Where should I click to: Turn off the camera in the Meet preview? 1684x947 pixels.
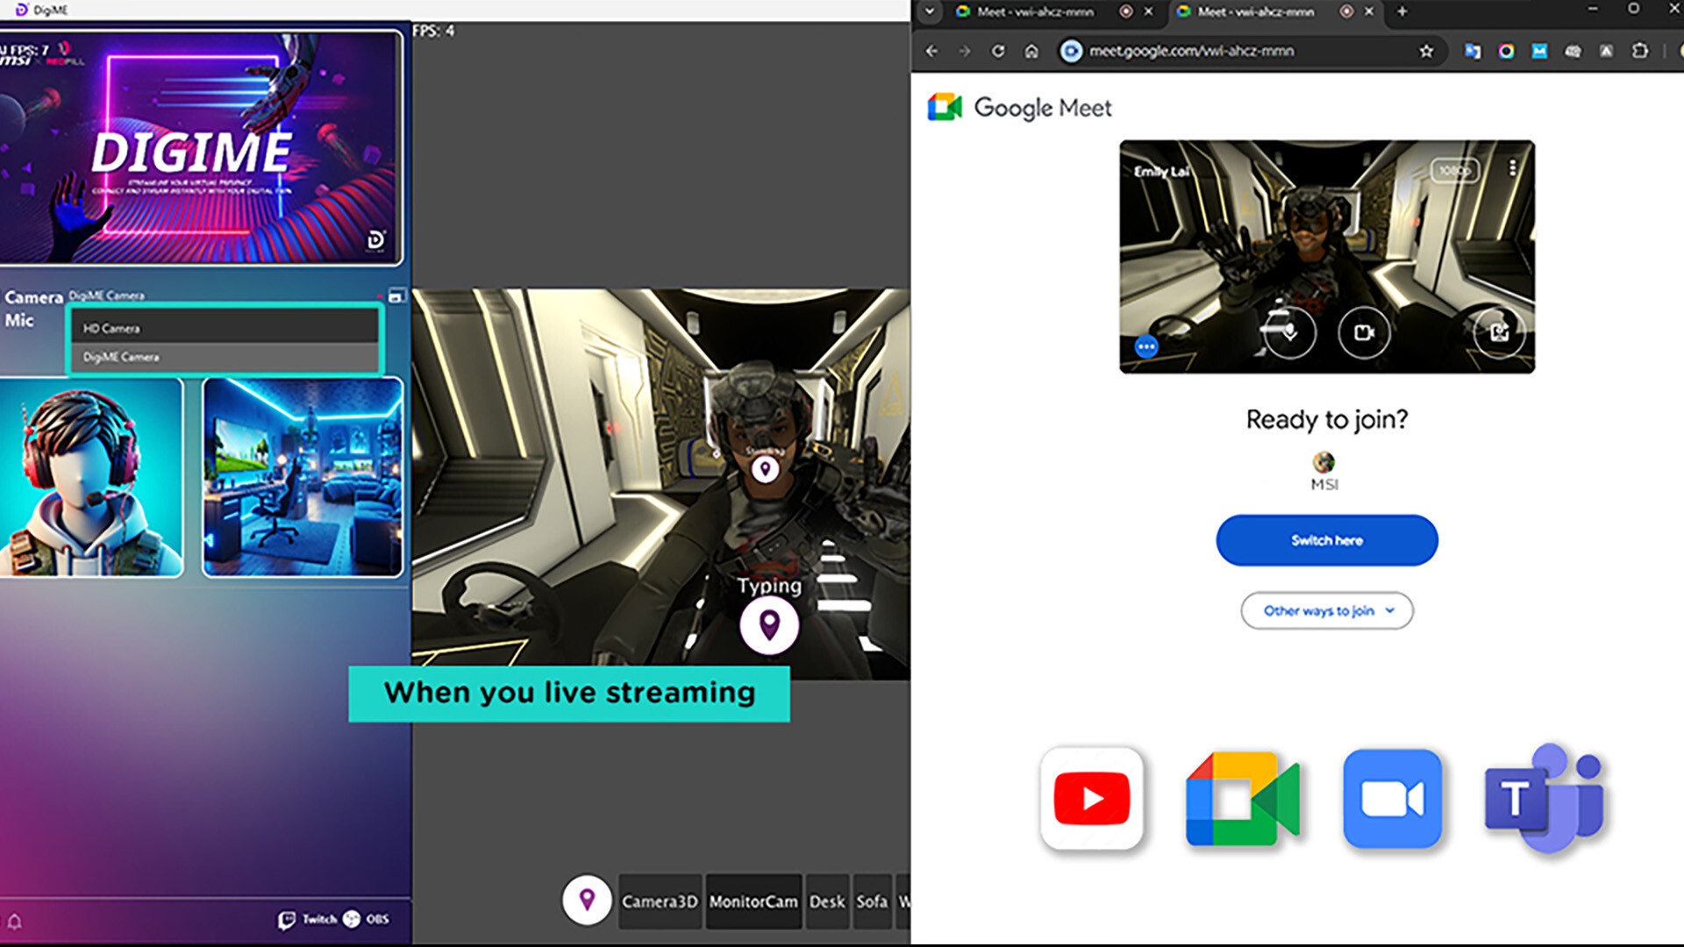pos(1362,333)
